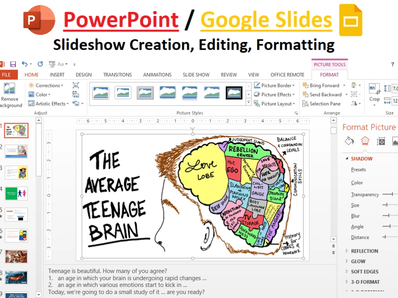Switch to the OFFICE REMOTE tab
This screenshot has height=298, width=398.
coord(287,75)
